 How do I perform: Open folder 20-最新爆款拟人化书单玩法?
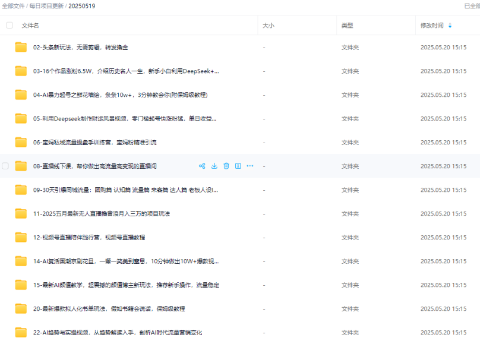[109, 308]
